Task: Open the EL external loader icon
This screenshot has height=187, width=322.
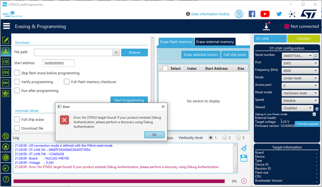Action: pyautogui.click(x=6, y=157)
